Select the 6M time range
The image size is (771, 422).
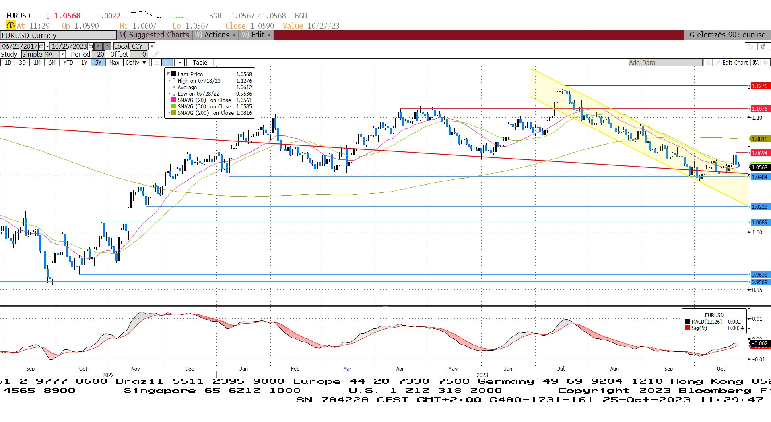(52, 62)
